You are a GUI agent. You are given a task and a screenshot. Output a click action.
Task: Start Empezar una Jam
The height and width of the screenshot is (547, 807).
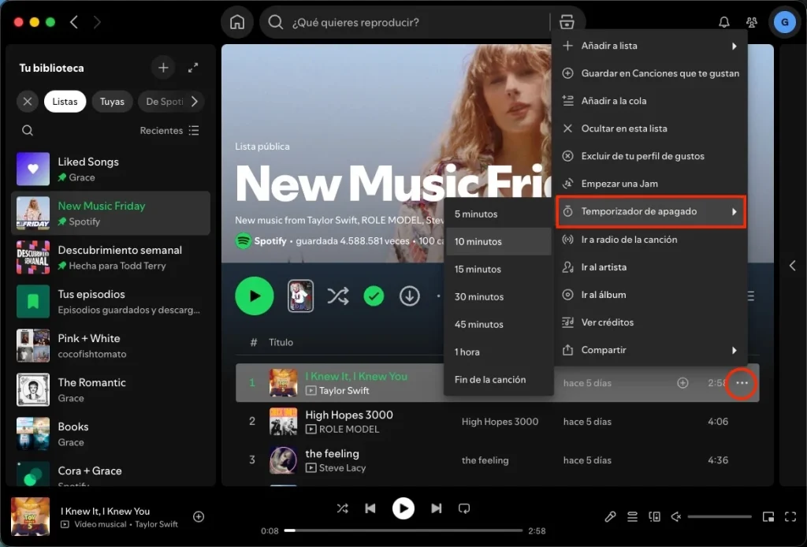tap(651, 184)
